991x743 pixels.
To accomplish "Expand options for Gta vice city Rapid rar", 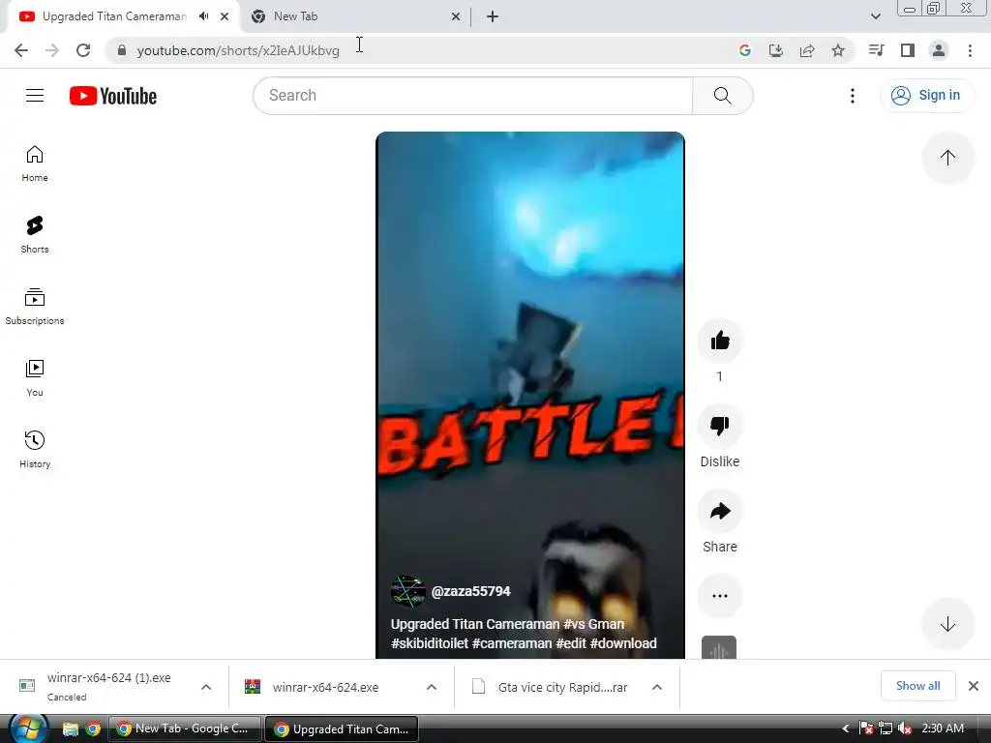I will pyautogui.click(x=657, y=687).
